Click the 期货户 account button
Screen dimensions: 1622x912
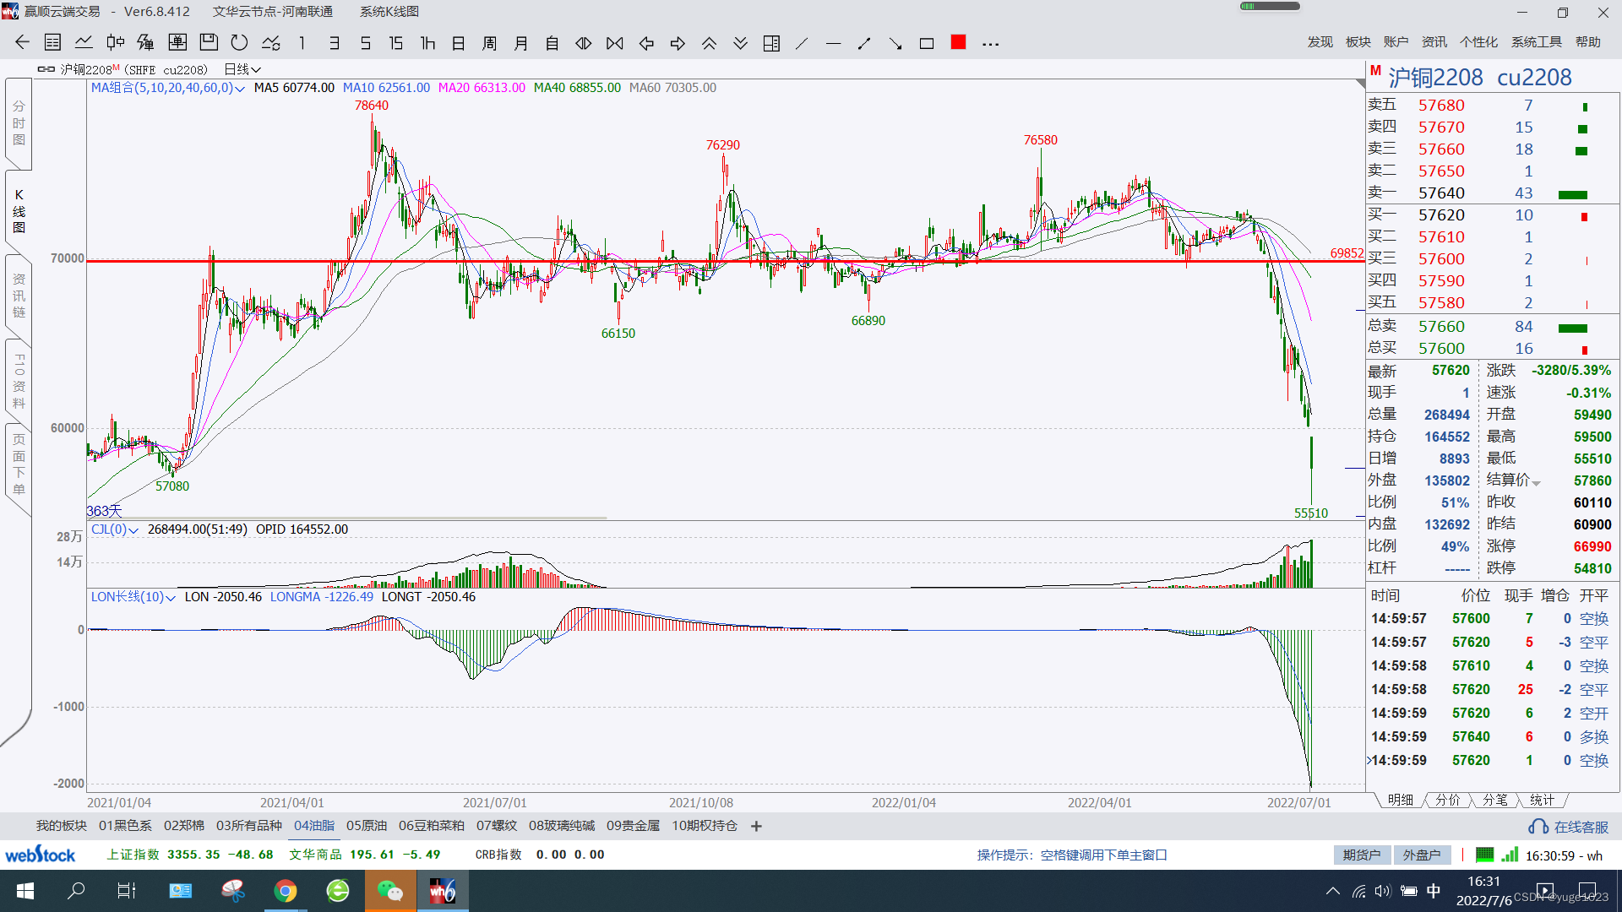[x=1362, y=855]
